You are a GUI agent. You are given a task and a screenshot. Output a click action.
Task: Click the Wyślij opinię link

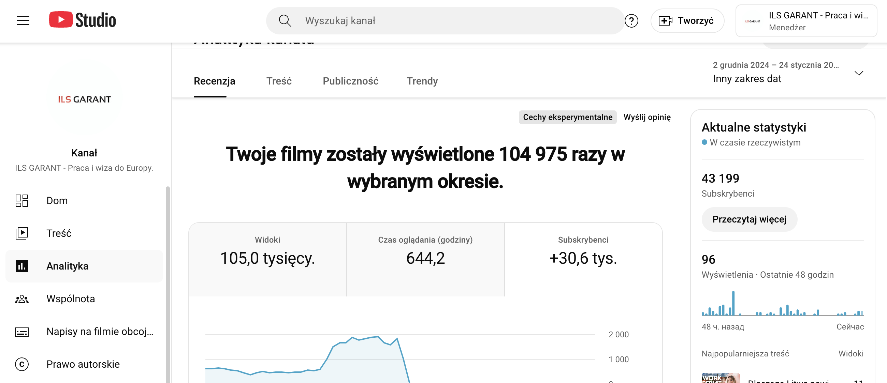(x=647, y=117)
